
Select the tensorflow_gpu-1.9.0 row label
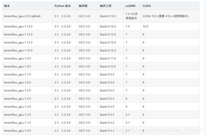coord(17,59)
